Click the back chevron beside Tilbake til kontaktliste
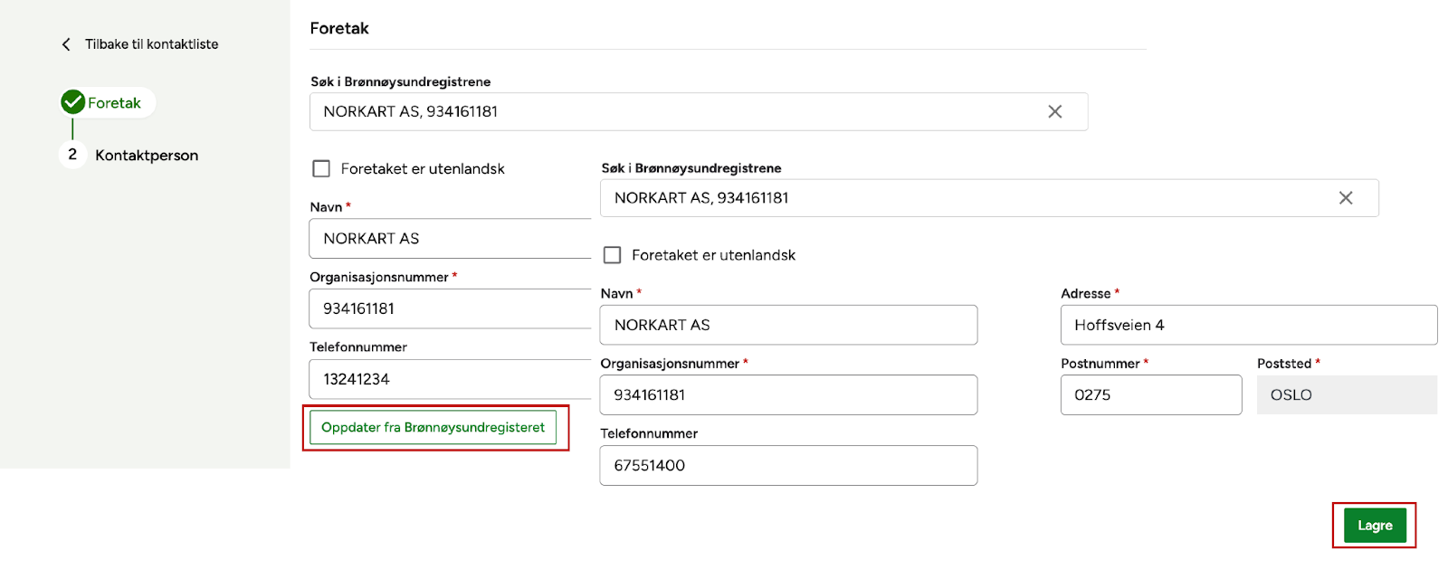This screenshot has height=579, width=1448. tap(66, 44)
